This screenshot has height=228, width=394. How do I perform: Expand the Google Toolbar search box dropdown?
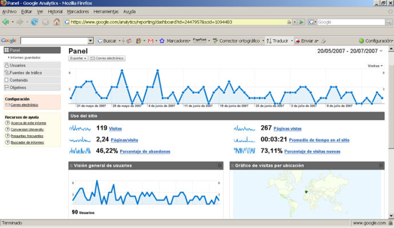click(x=90, y=41)
